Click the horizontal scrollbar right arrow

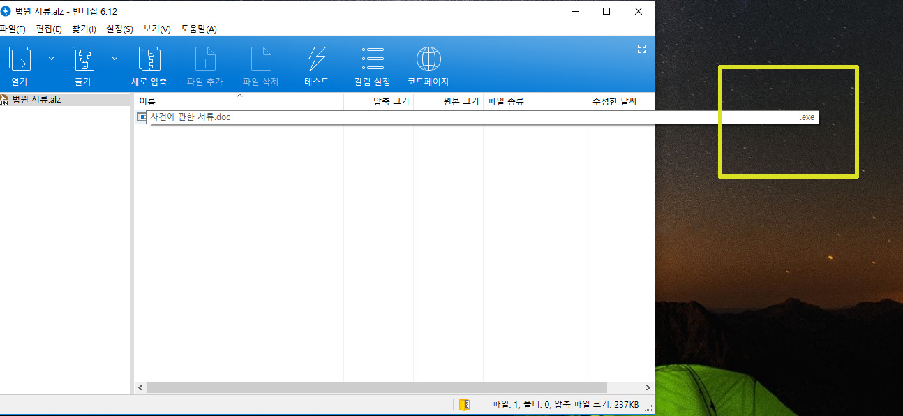648,387
